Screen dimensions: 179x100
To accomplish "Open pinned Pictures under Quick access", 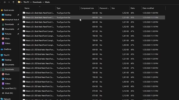I will coord(8,34).
